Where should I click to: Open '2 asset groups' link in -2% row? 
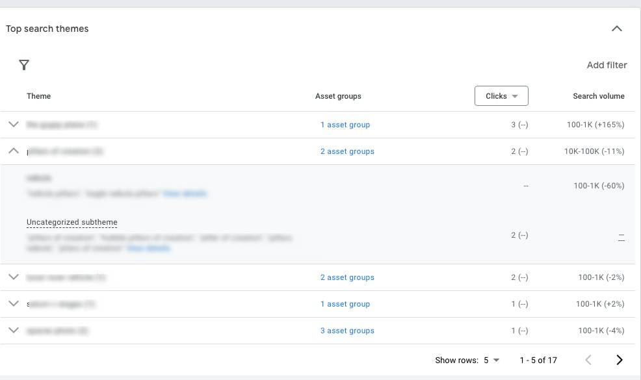pyautogui.click(x=347, y=277)
